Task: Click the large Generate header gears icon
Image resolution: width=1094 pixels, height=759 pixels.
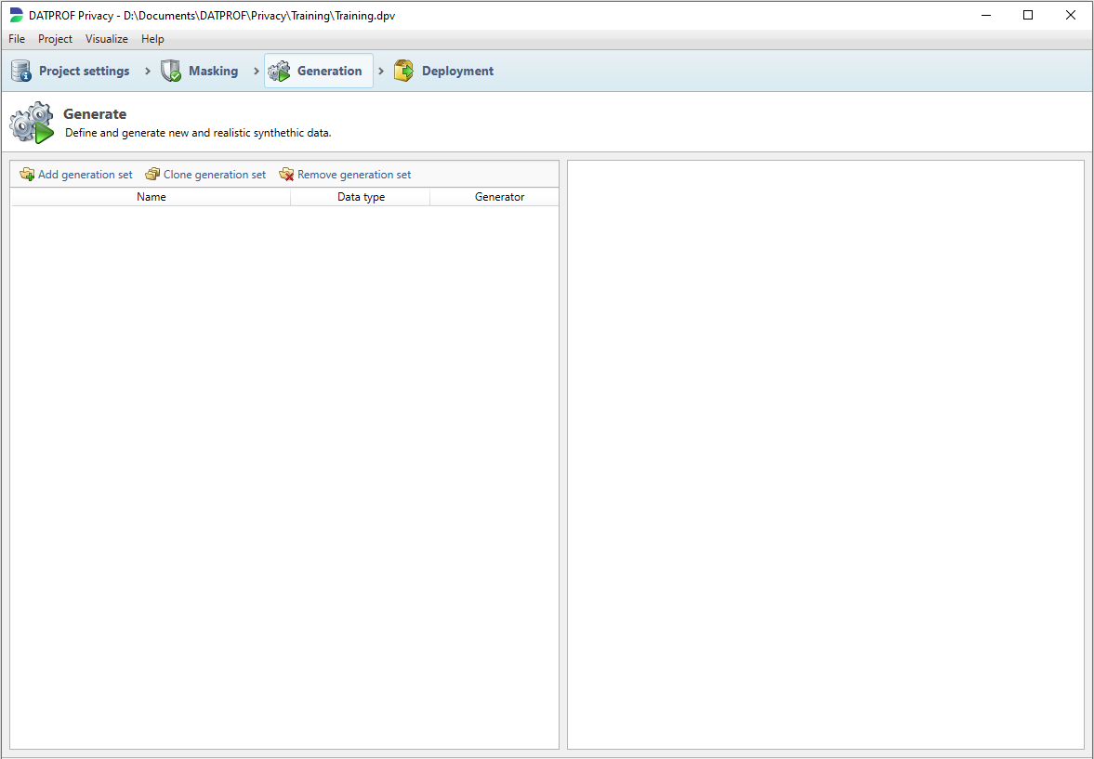Action: pos(32,123)
